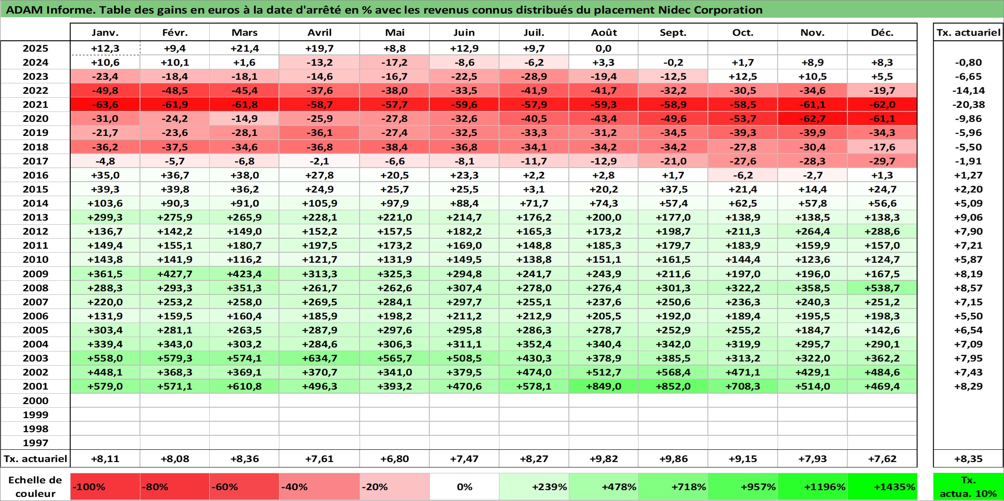Select the +852,0 cell in 2001
1004x501 pixels.
pyautogui.click(x=673, y=386)
